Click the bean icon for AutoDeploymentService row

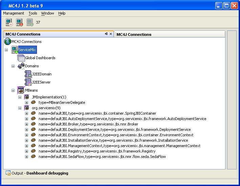pos(33,118)
